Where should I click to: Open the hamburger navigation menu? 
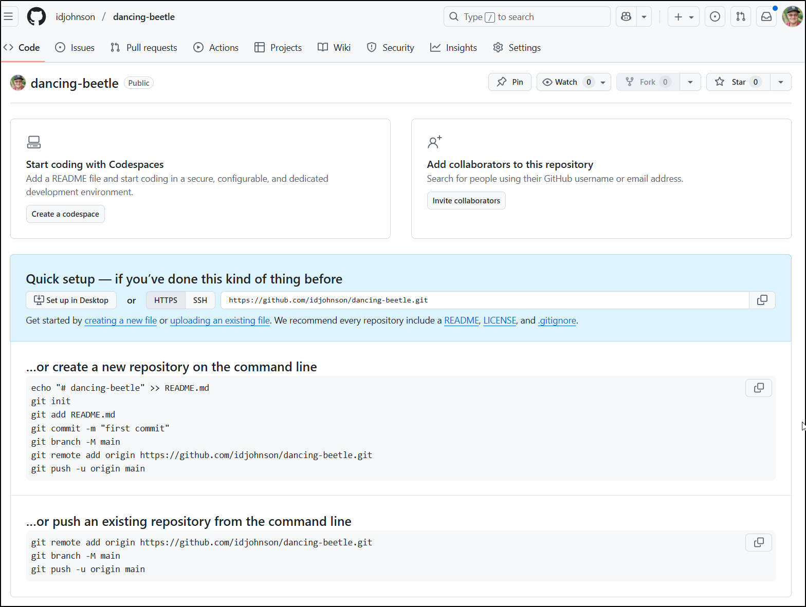(8, 16)
